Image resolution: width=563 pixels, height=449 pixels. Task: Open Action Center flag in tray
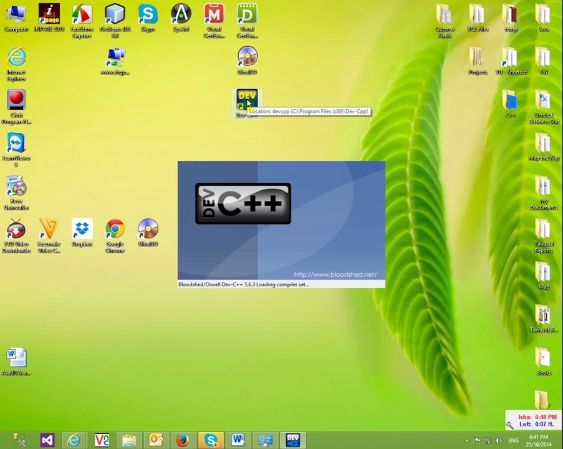pos(477,441)
